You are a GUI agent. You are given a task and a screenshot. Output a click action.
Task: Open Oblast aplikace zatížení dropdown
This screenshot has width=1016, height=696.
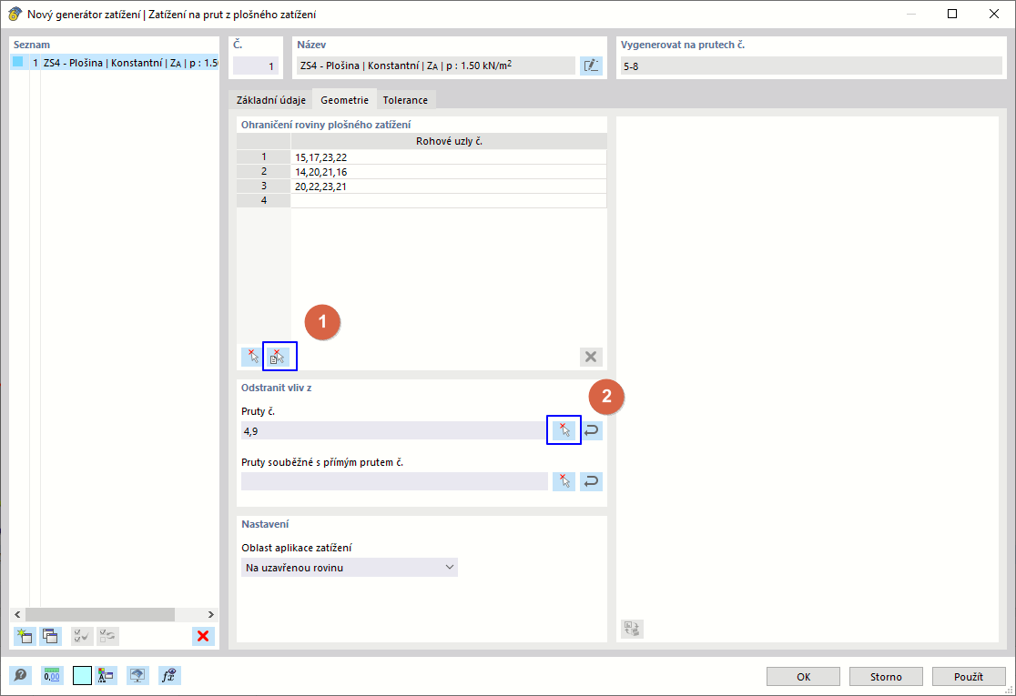tap(350, 567)
